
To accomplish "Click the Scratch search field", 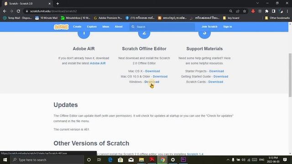I will 162,27.
